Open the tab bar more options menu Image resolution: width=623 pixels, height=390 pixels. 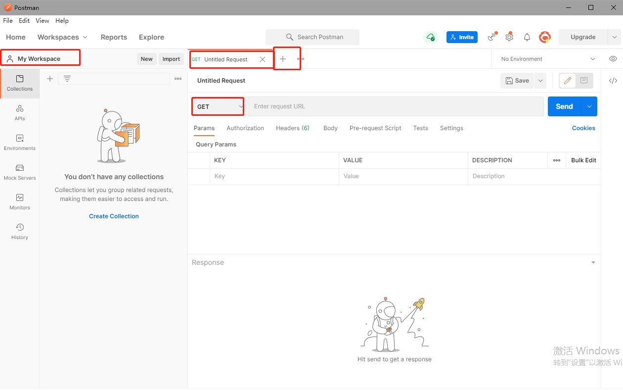tap(301, 59)
